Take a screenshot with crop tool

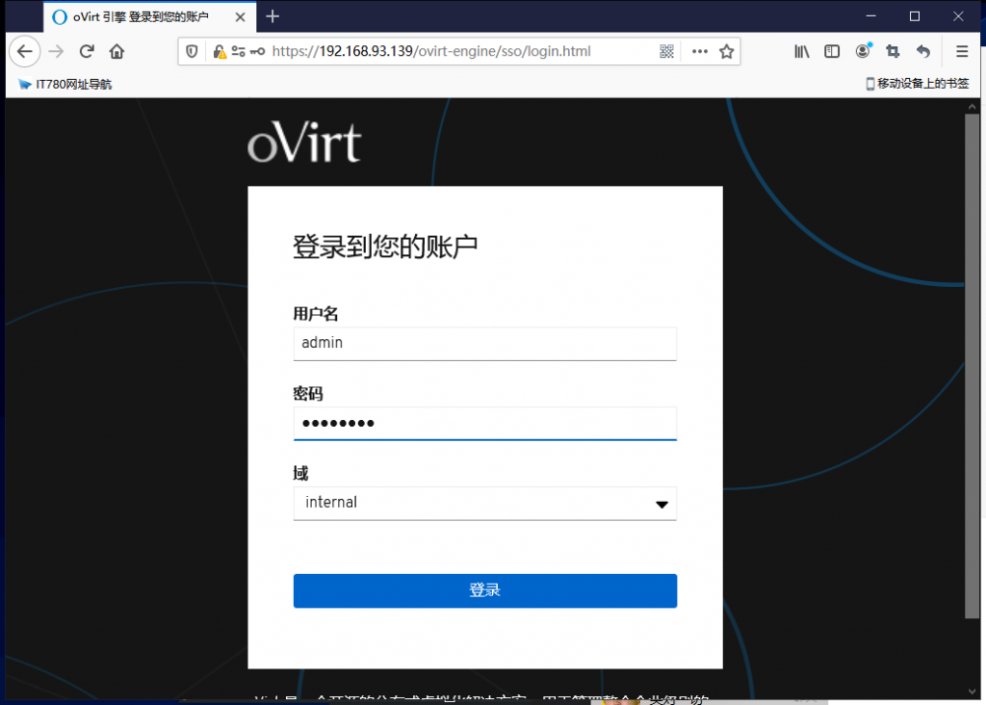click(x=893, y=51)
